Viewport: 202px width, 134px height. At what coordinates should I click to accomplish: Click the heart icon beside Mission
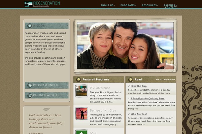click(30, 26)
